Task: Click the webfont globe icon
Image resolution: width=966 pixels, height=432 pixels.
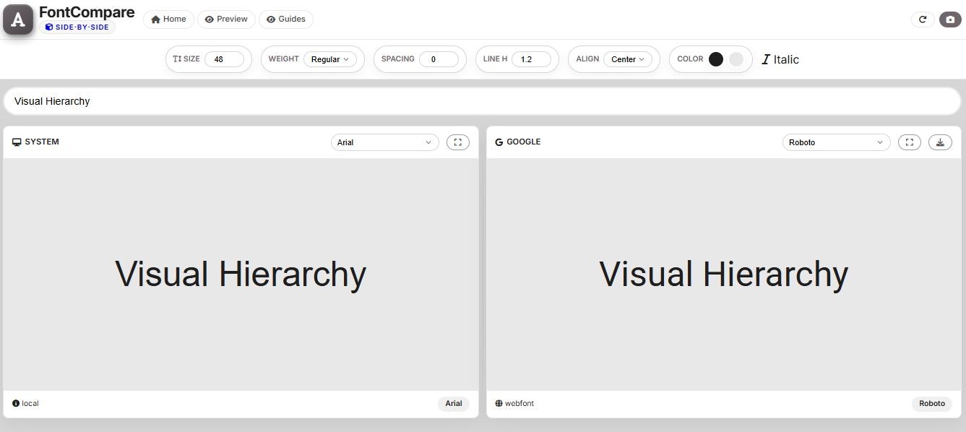Action: pos(497,403)
